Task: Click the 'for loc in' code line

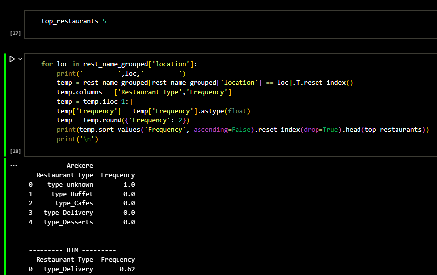Action: [119, 64]
